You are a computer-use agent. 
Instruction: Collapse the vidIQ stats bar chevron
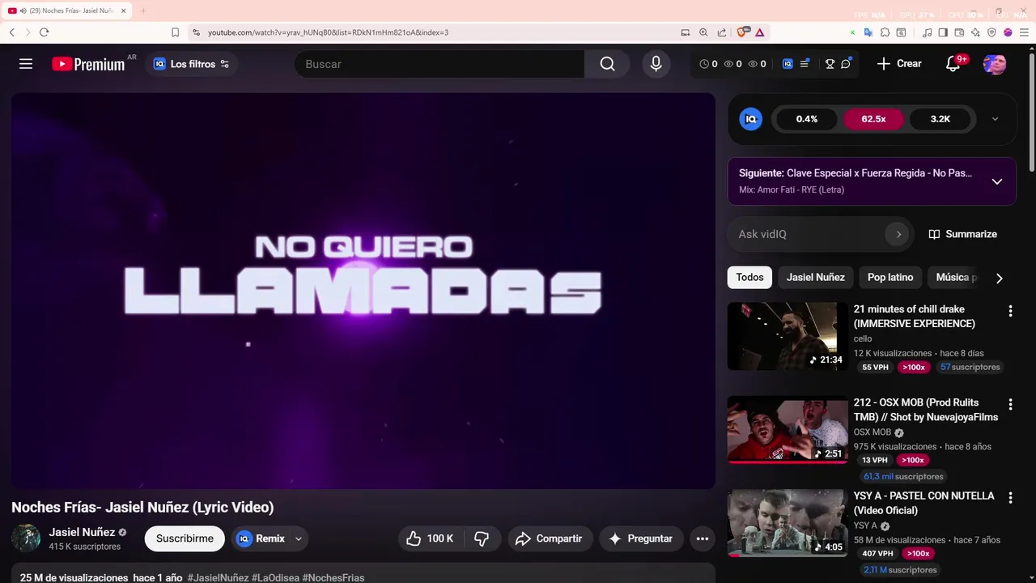click(x=995, y=119)
